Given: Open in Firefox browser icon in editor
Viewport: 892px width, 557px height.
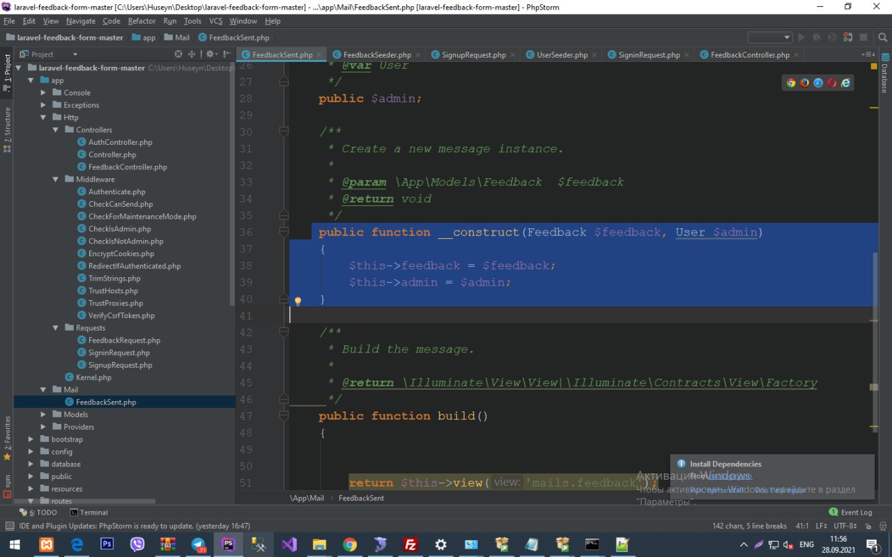Looking at the screenshot, I should [x=804, y=83].
